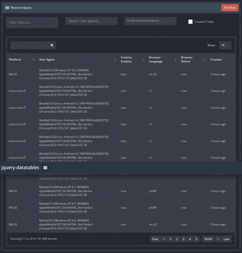Sort by Browser Language column icon
The height and width of the screenshot is (253, 242).
(x=175, y=60)
